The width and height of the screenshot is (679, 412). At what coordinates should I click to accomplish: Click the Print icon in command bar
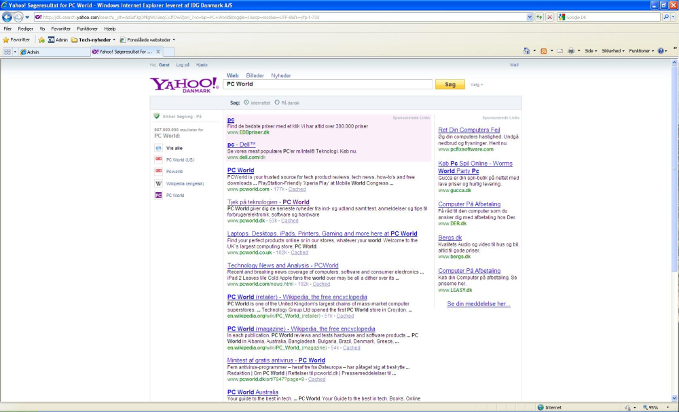point(571,51)
